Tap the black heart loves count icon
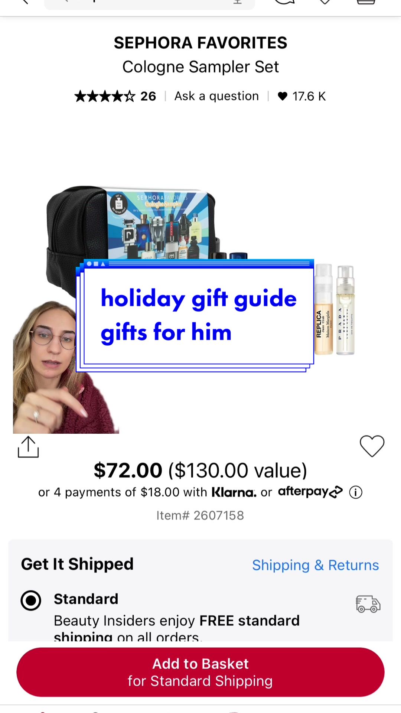The width and height of the screenshot is (401, 713). pos(283,96)
